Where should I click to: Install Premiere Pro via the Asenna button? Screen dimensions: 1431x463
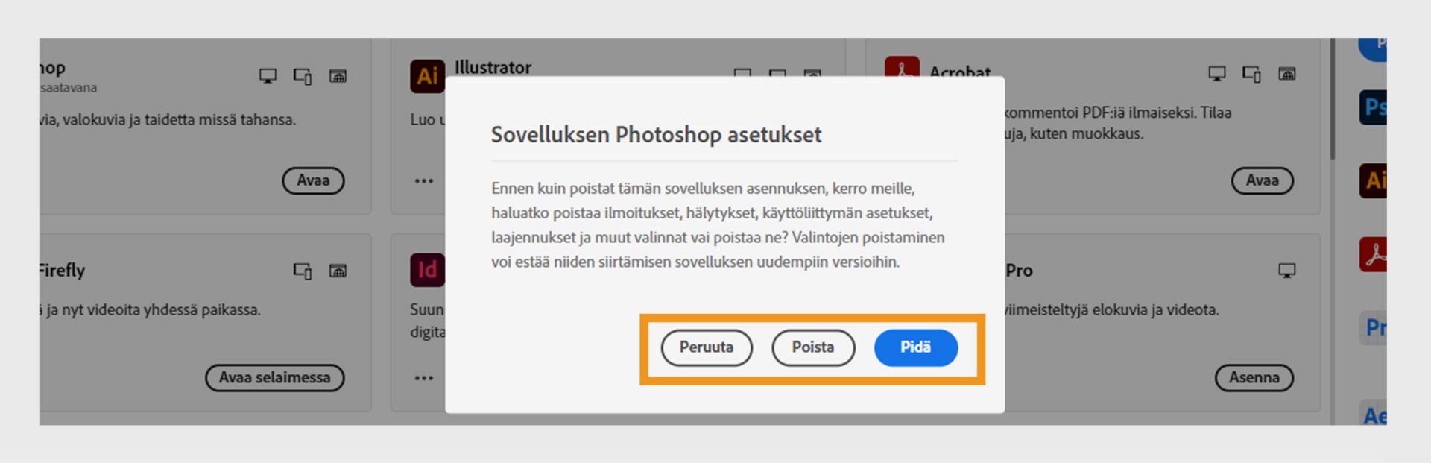coord(1254,377)
